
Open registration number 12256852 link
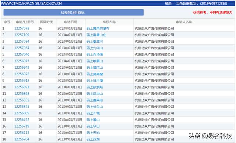click(22, 100)
